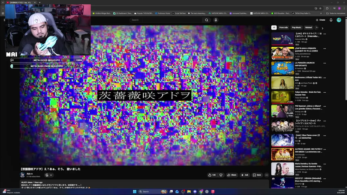Click the Create video button
This screenshot has width=347, height=195.
[320, 20]
